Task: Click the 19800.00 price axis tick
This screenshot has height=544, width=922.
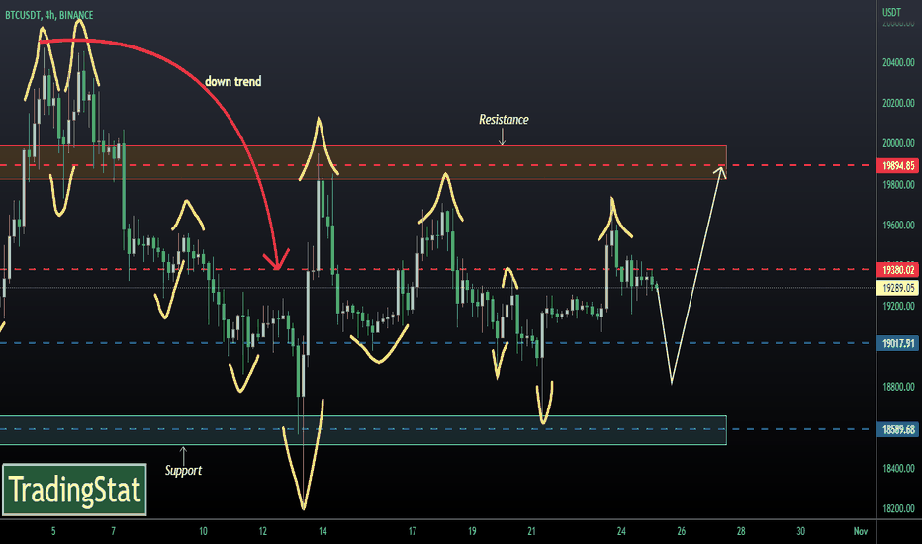Action: (898, 185)
